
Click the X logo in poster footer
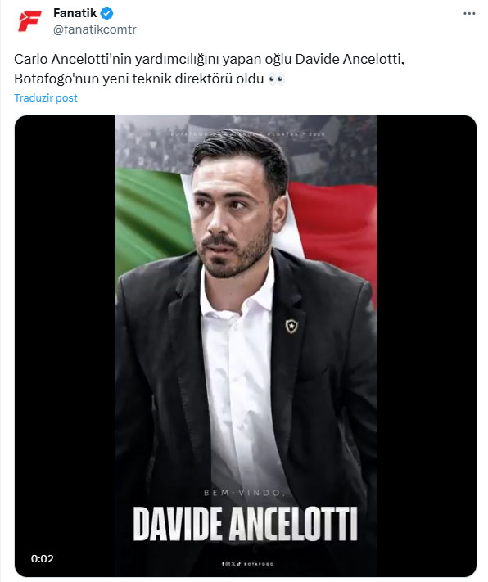point(233,564)
